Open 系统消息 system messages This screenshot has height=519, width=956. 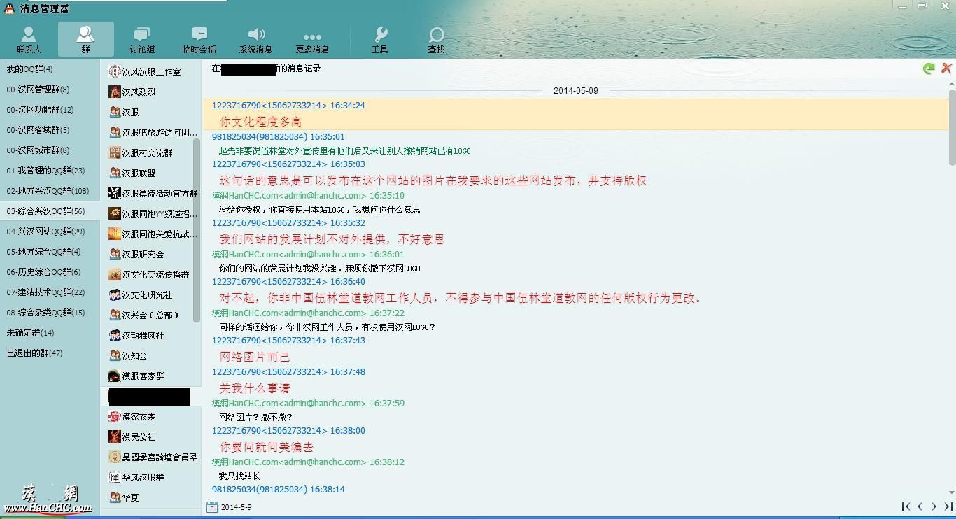coord(256,40)
